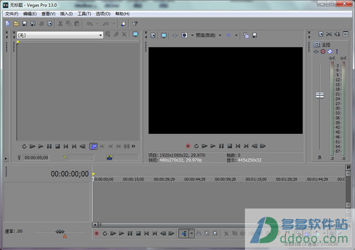Open the 查看(V) menu
The height and width of the screenshot is (250, 355).
[x=49, y=14]
